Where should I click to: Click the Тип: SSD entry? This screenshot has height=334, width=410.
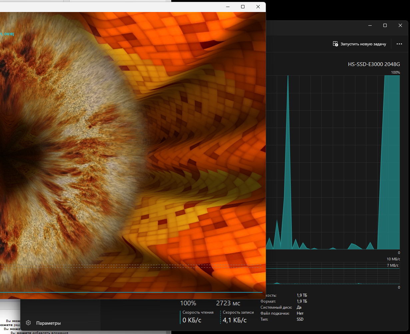[282, 319]
